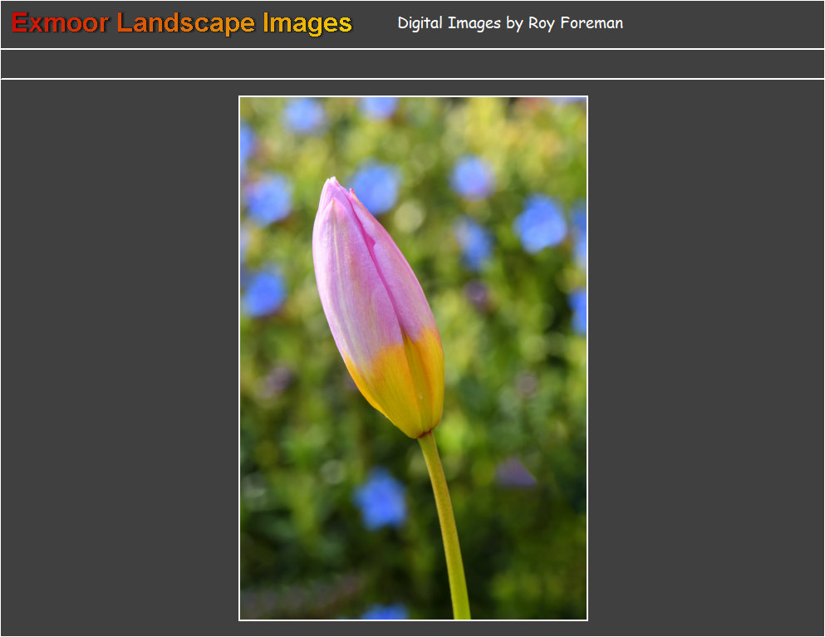Click the blurred blue flower directly above the bud
This screenshot has width=825, height=637.
(x=376, y=187)
